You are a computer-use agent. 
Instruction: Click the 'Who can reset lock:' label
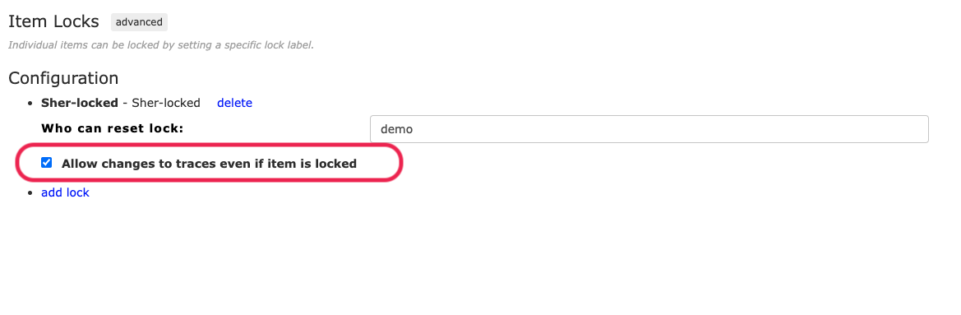tap(112, 128)
